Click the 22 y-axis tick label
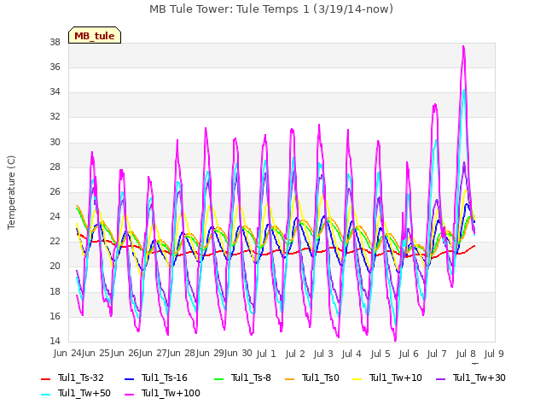Viewport: 546px width, 410px height. click(x=55, y=241)
